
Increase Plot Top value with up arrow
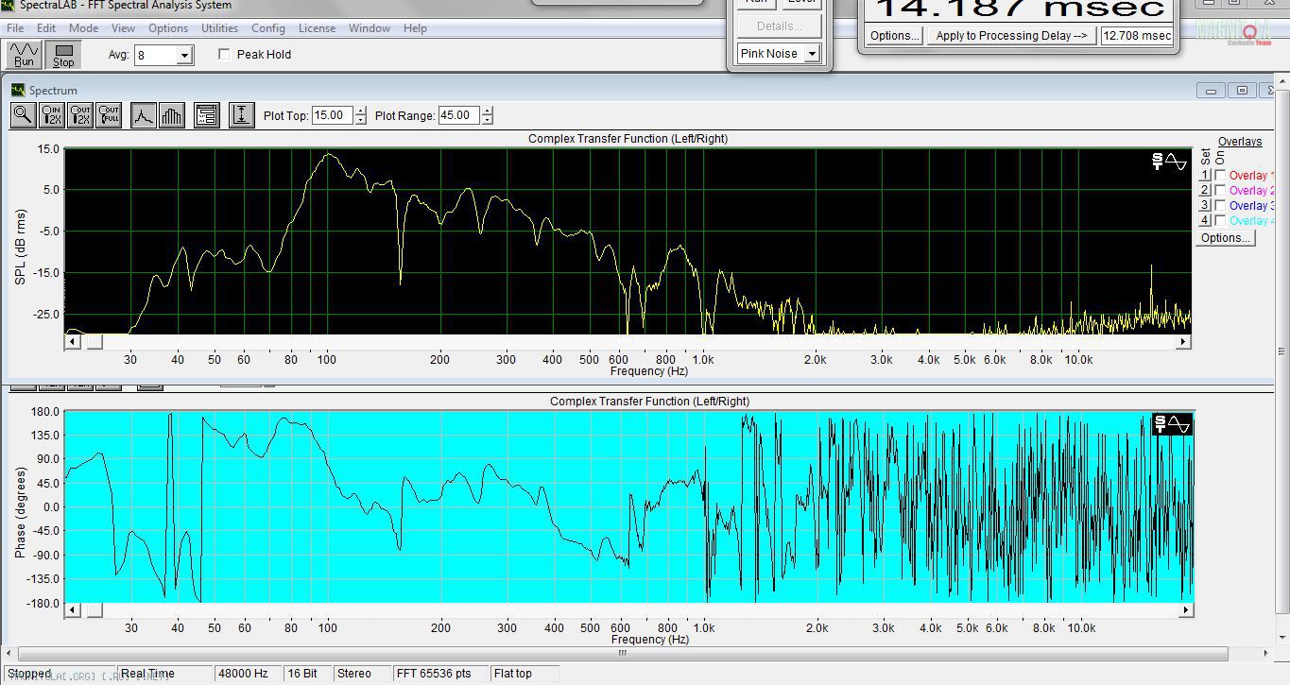coord(360,111)
